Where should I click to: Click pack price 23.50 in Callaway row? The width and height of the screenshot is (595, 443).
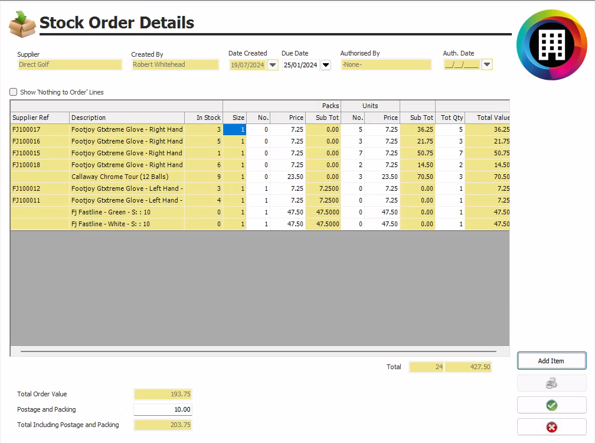click(x=289, y=177)
